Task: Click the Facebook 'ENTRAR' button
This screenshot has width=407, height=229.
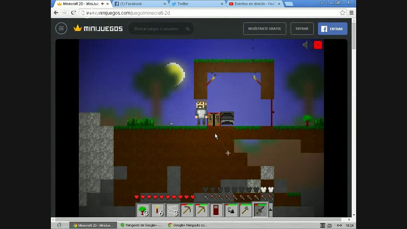Action: point(333,29)
